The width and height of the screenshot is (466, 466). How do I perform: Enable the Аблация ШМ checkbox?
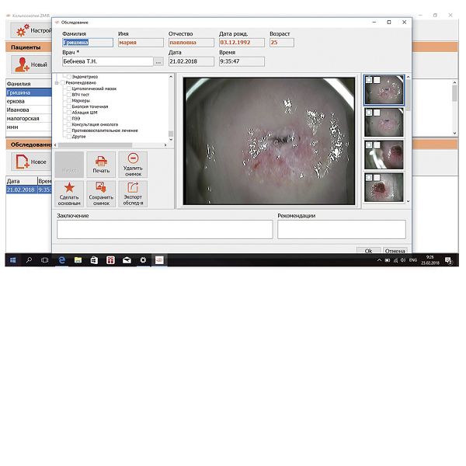coord(69,113)
